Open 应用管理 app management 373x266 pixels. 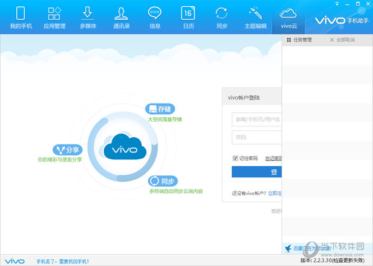click(54, 18)
